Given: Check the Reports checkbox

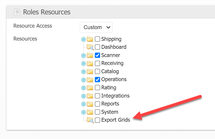Looking at the screenshot, I should 97,104.
